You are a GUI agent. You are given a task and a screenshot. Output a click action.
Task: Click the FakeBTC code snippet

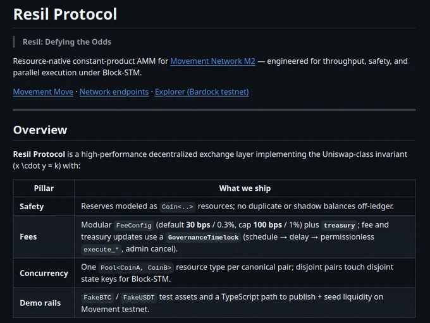pos(97,298)
